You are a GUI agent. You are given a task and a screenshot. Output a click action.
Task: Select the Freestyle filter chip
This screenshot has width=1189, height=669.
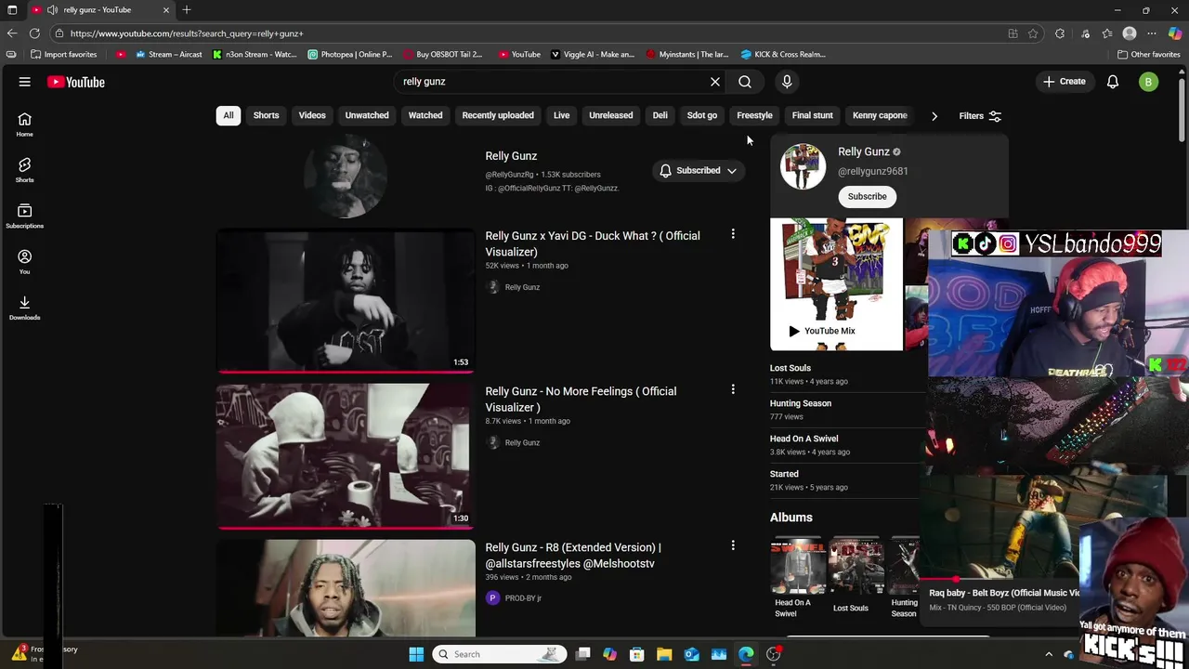pyautogui.click(x=754, y=115)
